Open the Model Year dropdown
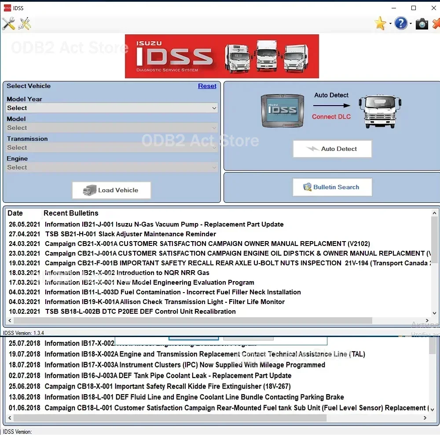The image size is (440, 440). (112, 108)
